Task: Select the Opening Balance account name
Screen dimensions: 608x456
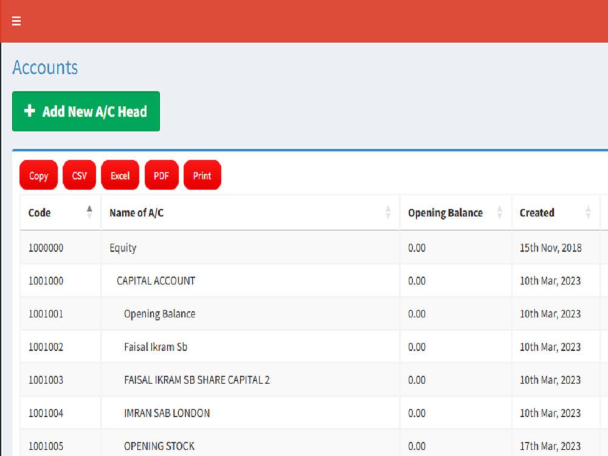Action: pyautogui.click(x=160, y=314)
